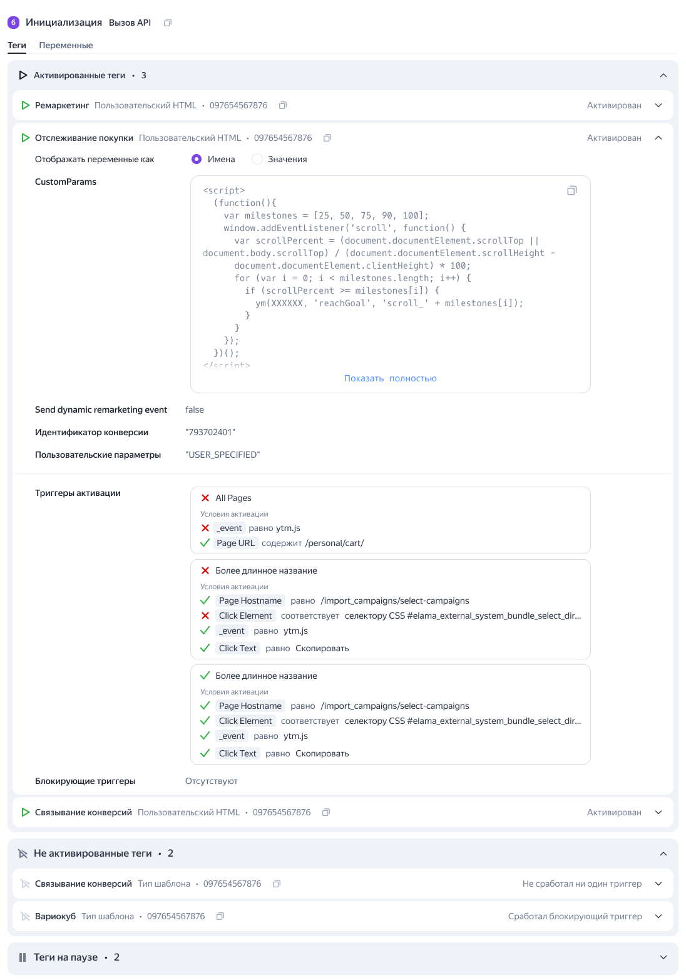Click the Вариокуб tag name

pos(55,916)
